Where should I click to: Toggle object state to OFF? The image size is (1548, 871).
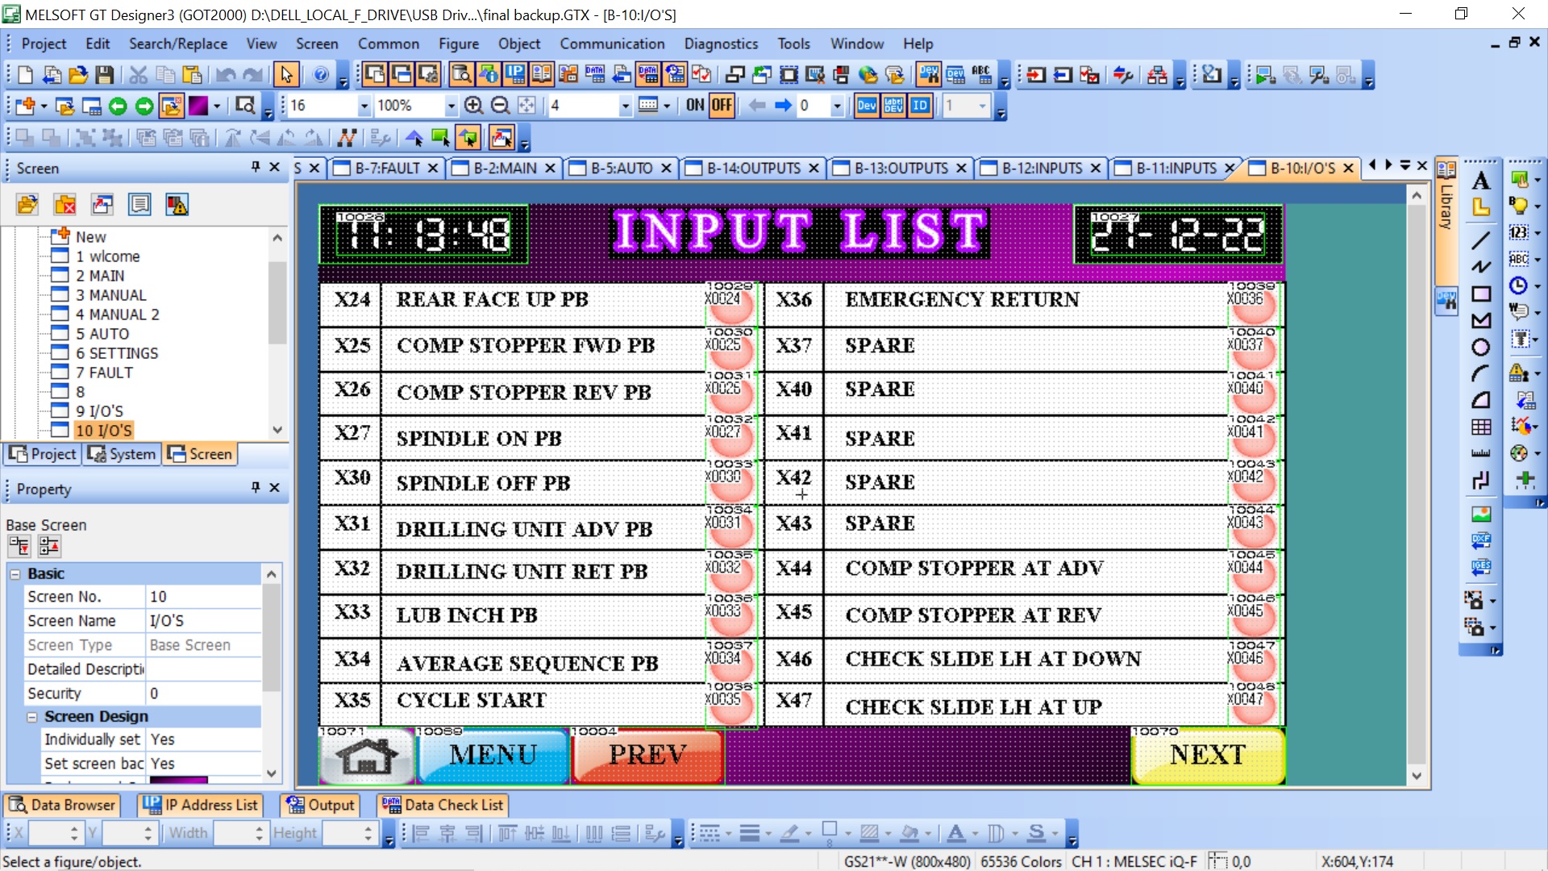(x=722, y=106)
